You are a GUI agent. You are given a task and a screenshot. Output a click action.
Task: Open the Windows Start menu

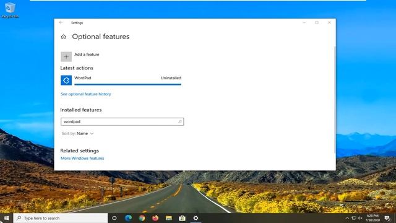coord(7,218)
